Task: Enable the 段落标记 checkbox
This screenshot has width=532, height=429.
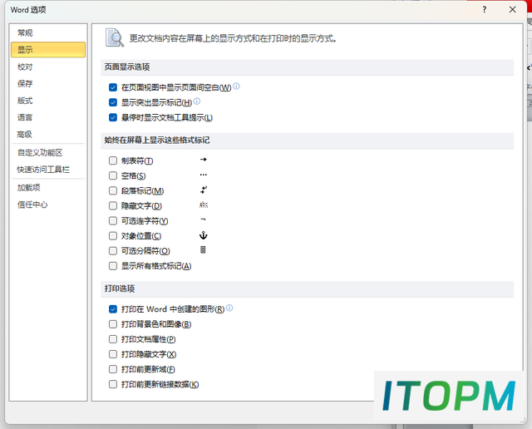Action: tap(113, 190)
